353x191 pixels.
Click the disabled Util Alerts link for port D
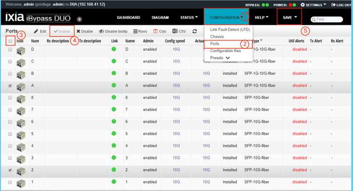[x=299, y=49]
